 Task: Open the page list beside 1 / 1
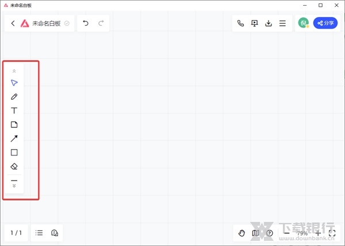coord(39,233)
